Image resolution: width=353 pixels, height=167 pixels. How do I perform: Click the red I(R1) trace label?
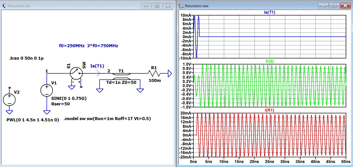(x=269, y=110)
